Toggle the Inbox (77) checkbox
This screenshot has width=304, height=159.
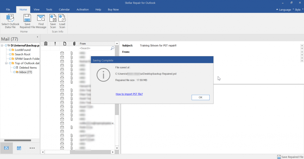14,72
